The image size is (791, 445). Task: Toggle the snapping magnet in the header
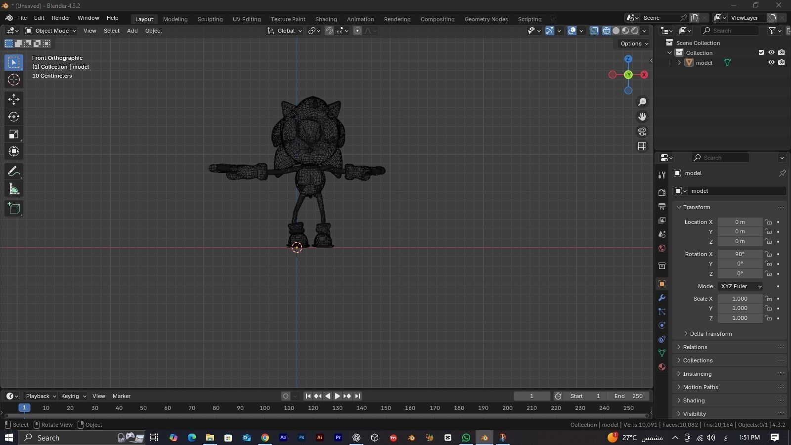point(329,31)
